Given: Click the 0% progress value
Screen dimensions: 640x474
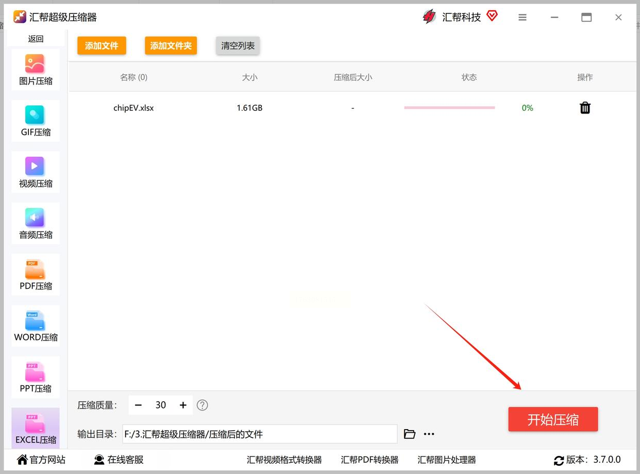Looking at the screenshot, I should (527, 108).
